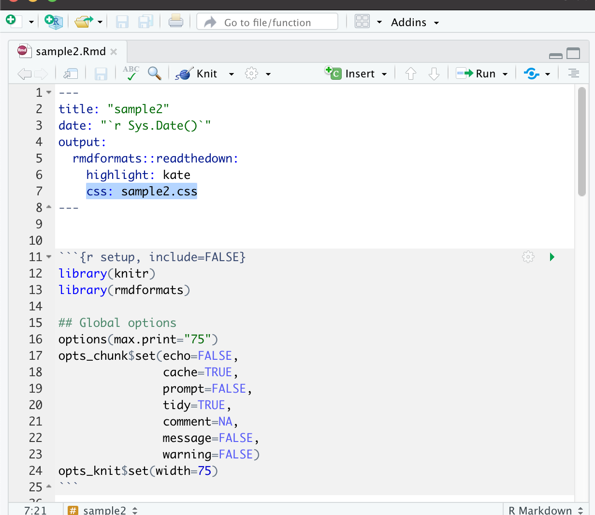Click the Print document icon
Image resolution: width=595 pixels, height=515 pixels.
[175, 21]
